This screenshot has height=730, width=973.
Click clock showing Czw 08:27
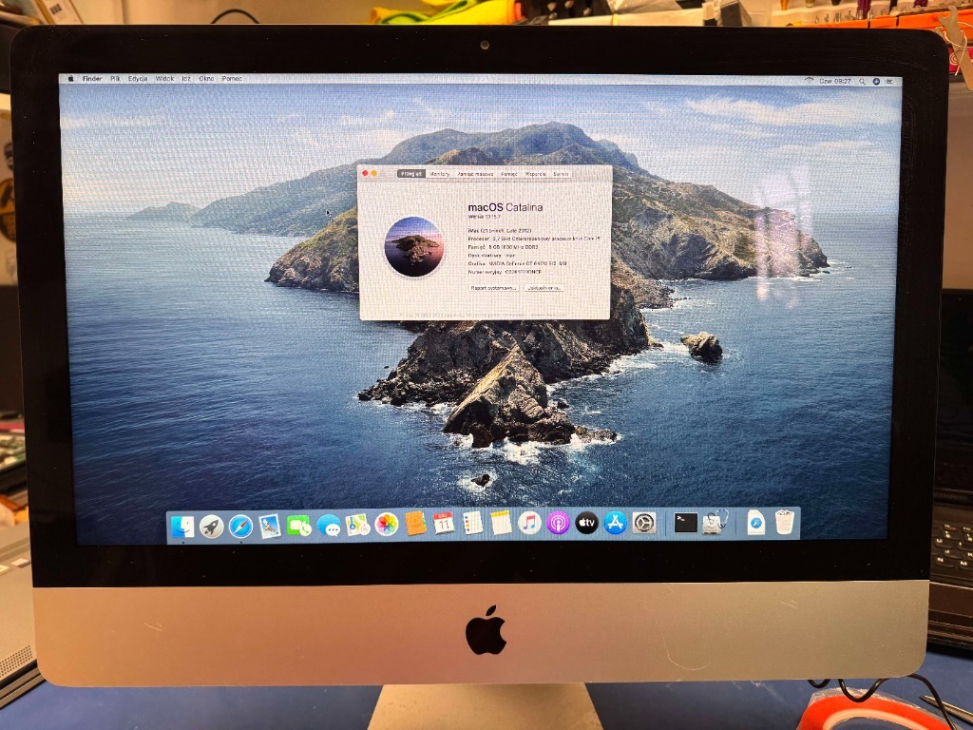[x=834, y=82]
